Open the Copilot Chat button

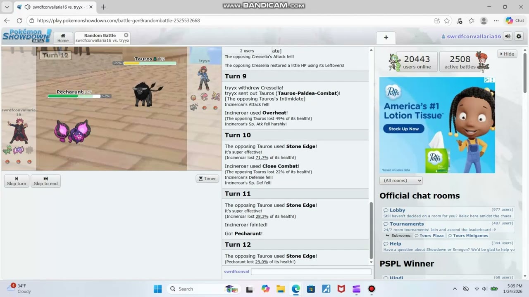point(515,21)
